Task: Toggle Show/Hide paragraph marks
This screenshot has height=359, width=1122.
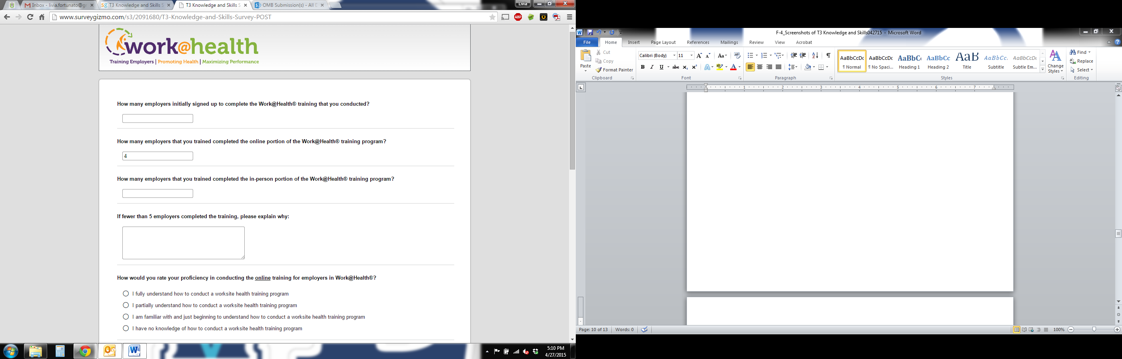Action: point(828,55)
